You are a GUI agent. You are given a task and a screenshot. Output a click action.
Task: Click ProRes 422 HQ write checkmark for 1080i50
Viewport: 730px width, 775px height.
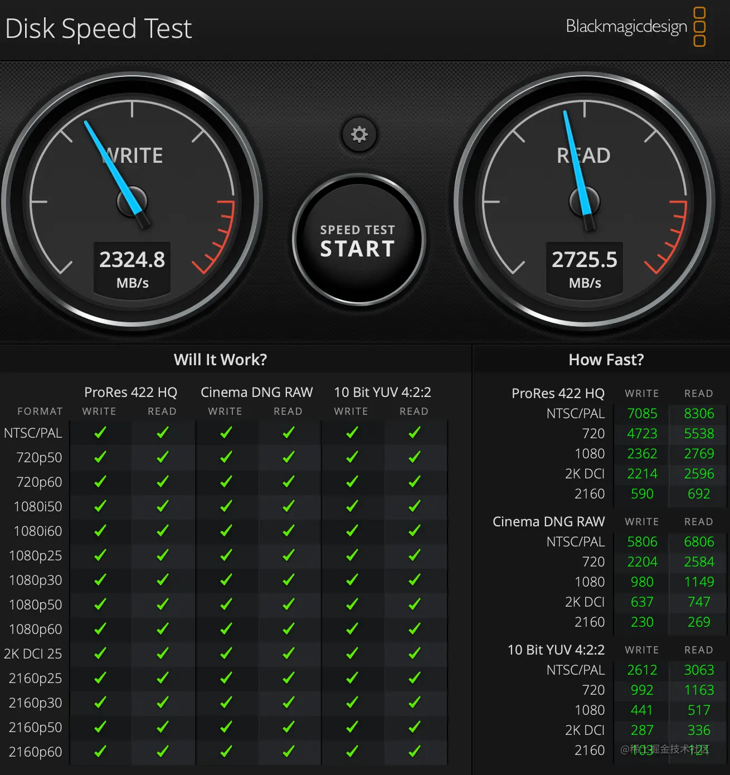[x=100, y=506]
